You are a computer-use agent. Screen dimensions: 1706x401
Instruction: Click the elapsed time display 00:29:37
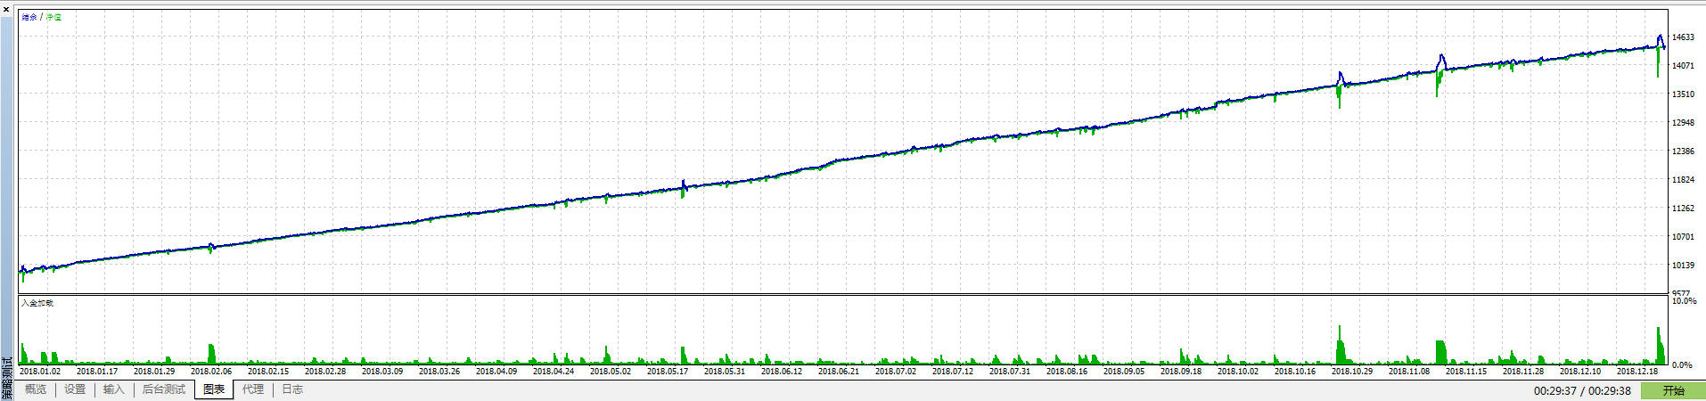(1555, 391)
